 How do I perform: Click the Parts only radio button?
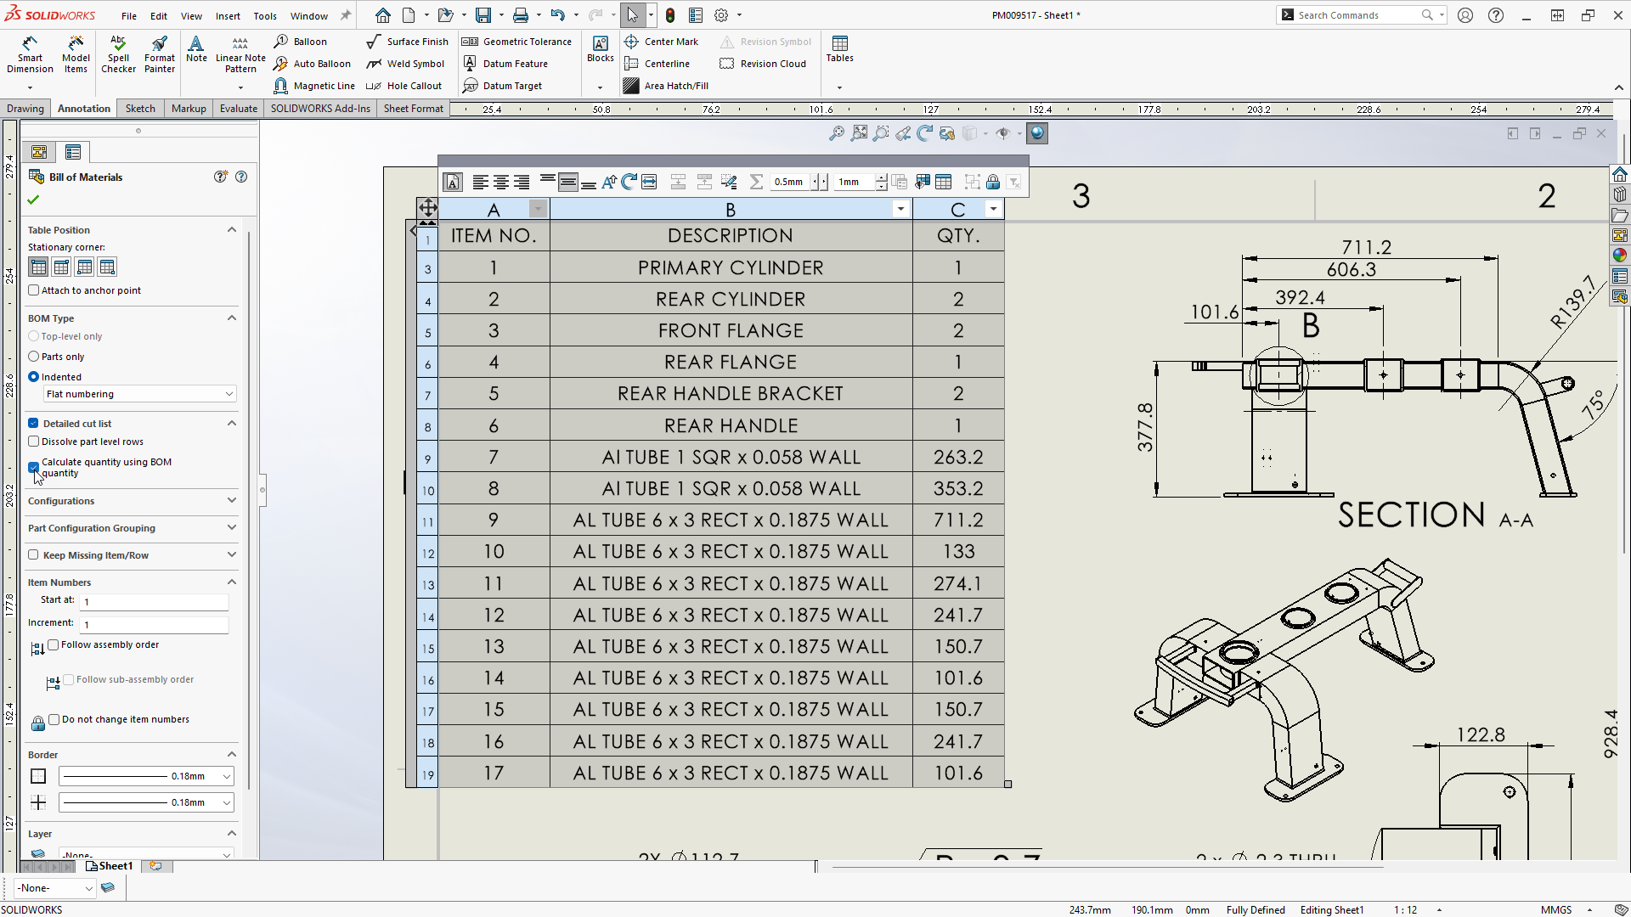click(35, 356)
